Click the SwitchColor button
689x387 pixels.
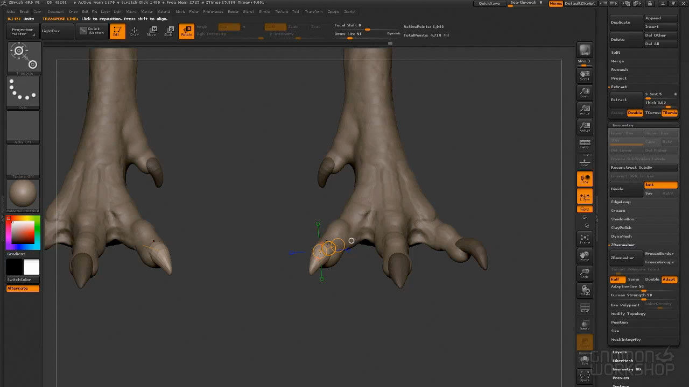tap(23, 279)
